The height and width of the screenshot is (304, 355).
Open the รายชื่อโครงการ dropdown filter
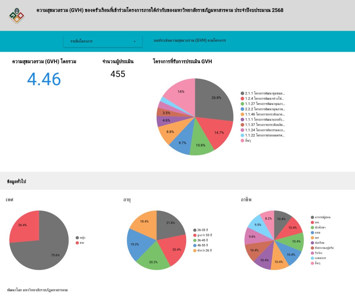tap(103, 41)
